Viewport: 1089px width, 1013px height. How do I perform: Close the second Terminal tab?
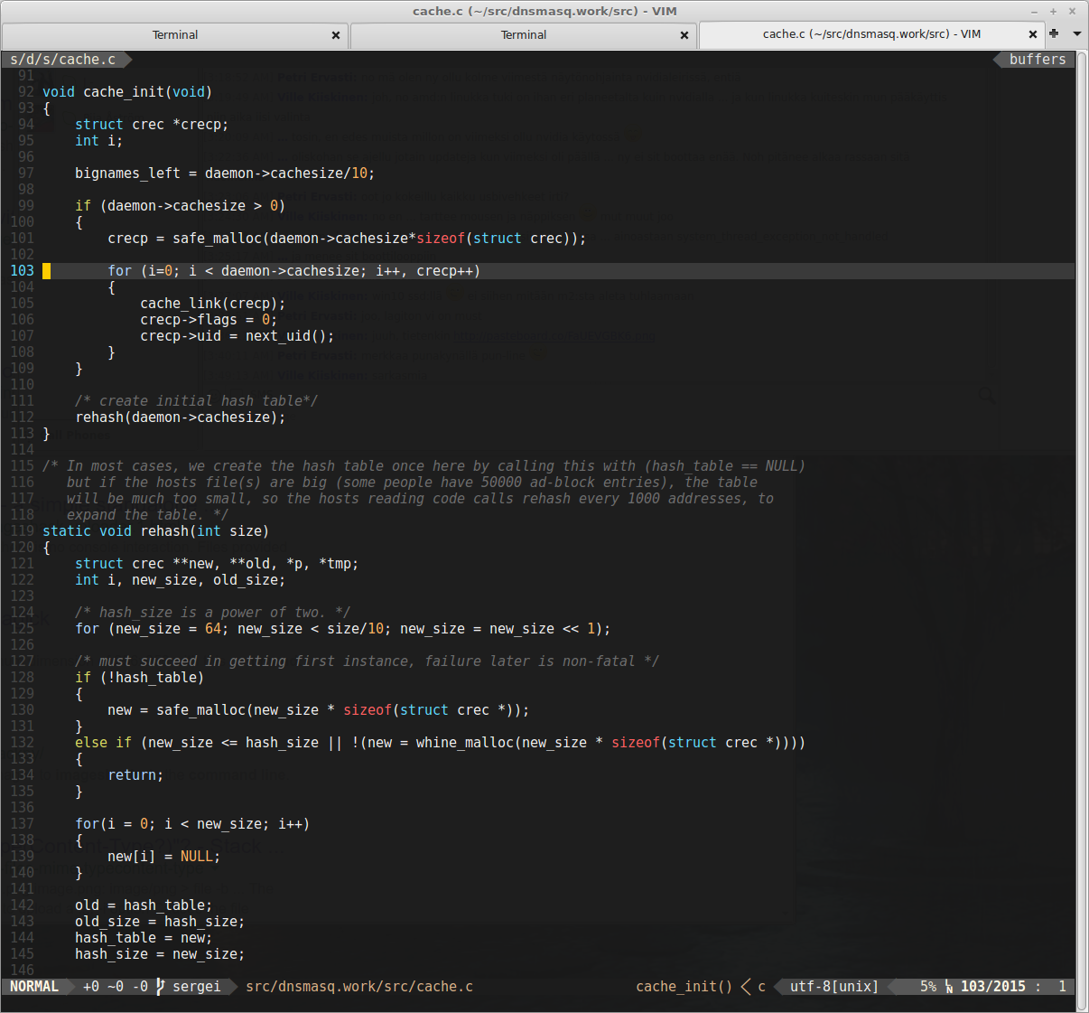point(684,35)
